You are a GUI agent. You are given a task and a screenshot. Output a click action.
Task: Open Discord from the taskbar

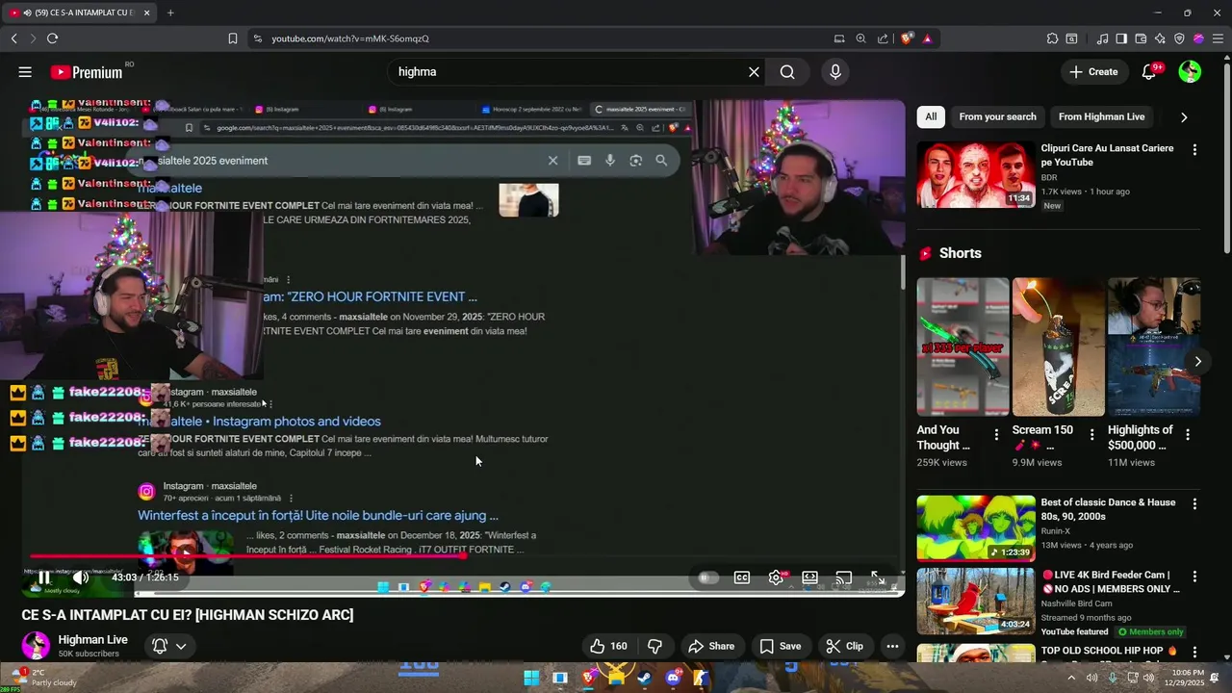(673, 678)
